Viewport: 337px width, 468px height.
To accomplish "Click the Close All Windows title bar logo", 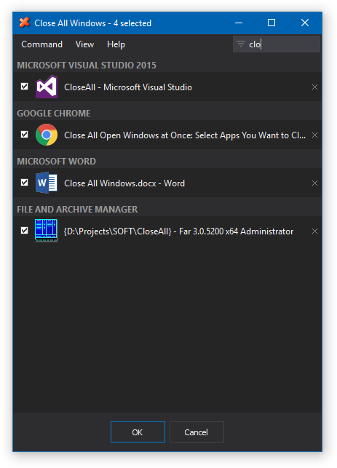I will [x=25, y=23].
